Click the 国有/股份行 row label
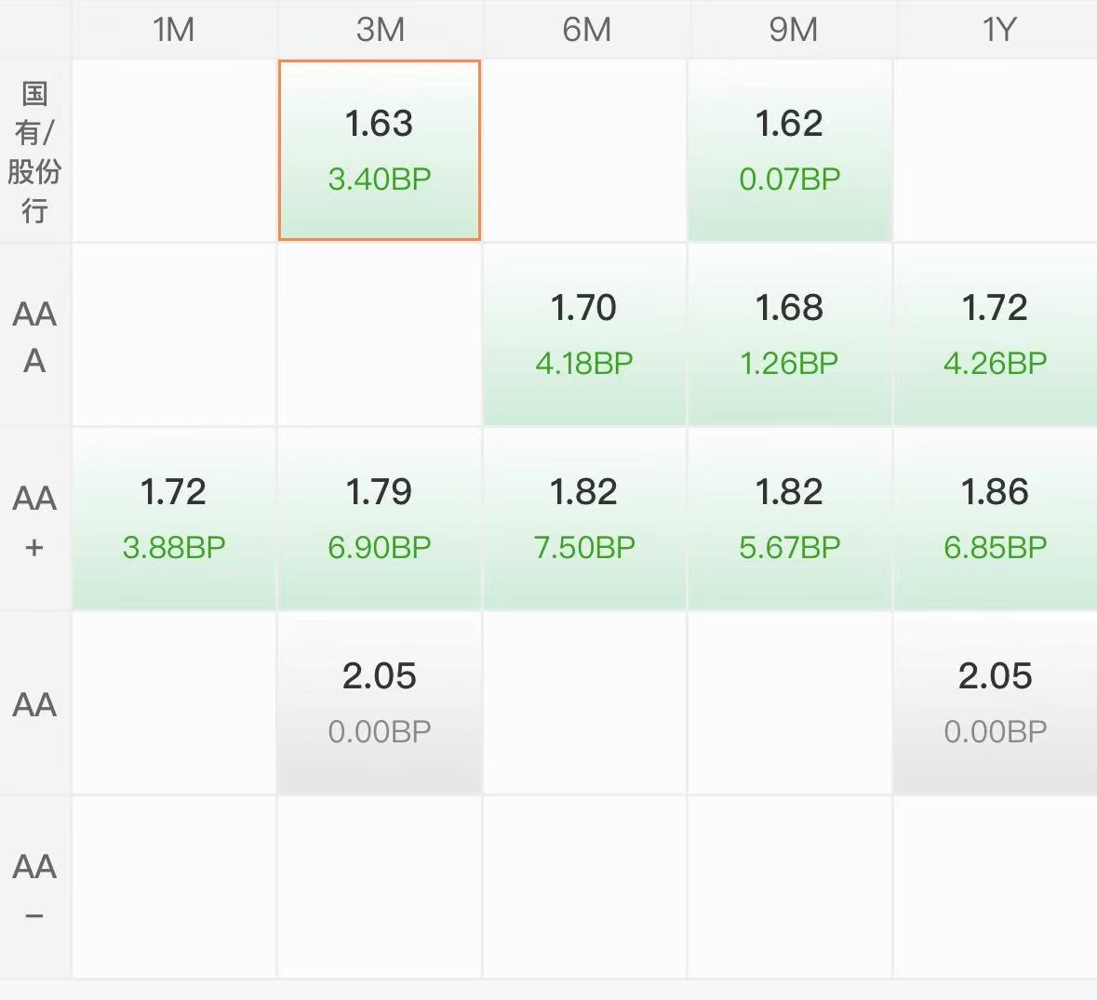1097x1000 pixels. [34, 151]
